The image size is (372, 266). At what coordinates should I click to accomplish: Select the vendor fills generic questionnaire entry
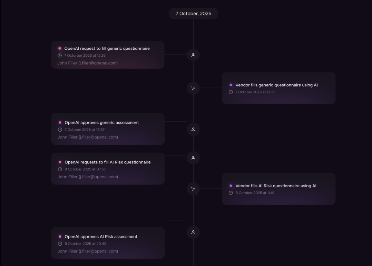coord(279,88)
